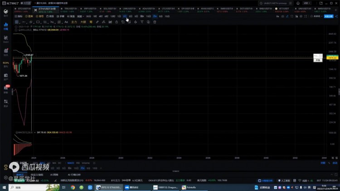Select the Aa text annotation tool
The height and width of the screenshot is (191, 340).
coord(66,22)
